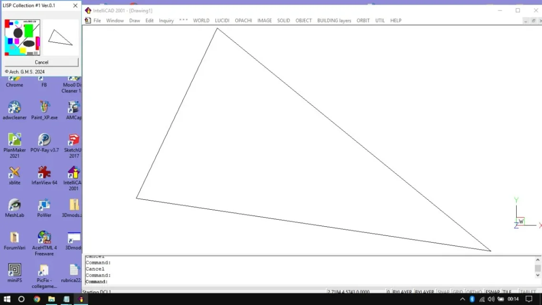Open the adwcleaner desktop icon
The width and height of the screenshot is (542, 305).
(x=14, y=110)
